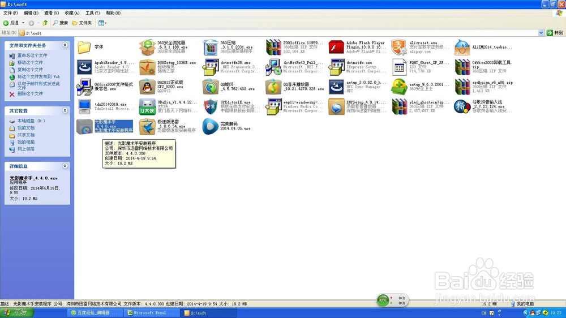
Task: Select the QQ旋风 installer icon
Action: coord(211,87)
